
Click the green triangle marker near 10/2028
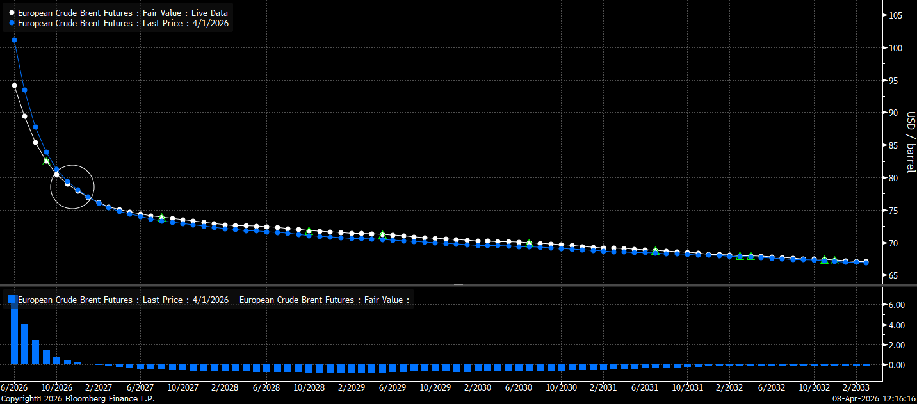pyautogui.click(x=309, y=230)
